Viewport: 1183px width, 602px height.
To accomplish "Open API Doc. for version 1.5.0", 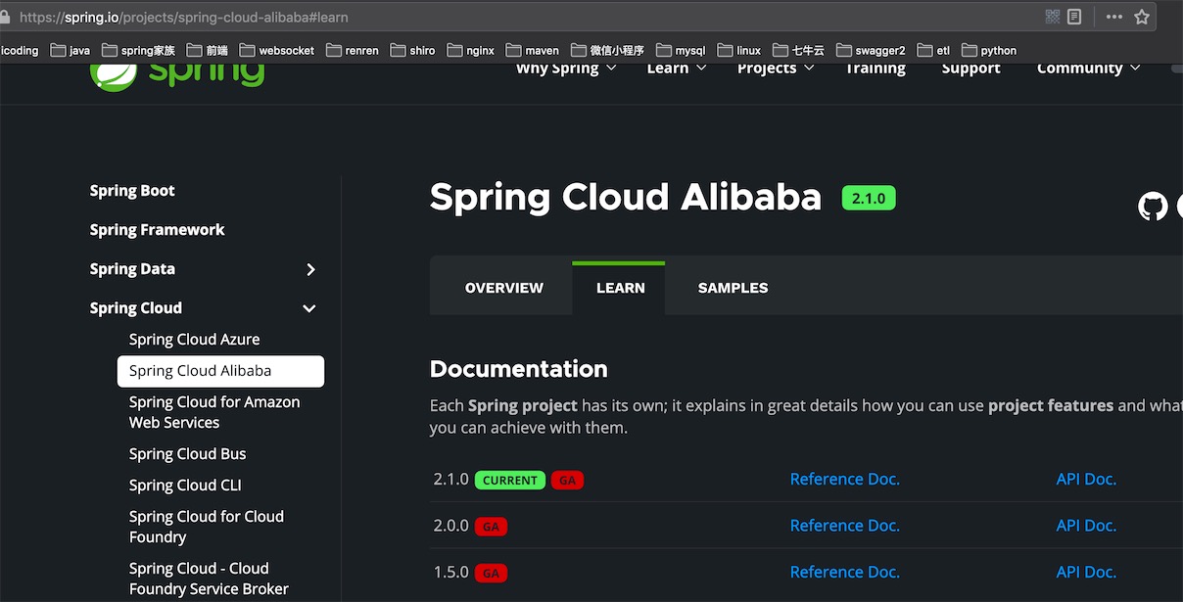I will 1086,572.
